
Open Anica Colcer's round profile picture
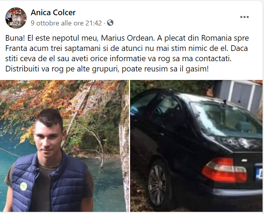coord(16,18)
